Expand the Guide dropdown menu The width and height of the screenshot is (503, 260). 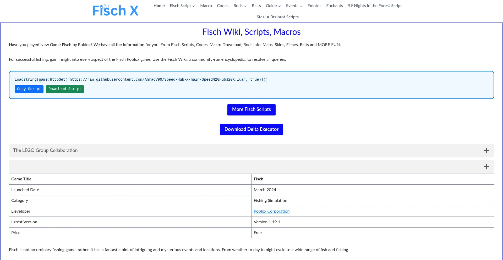point(273,6)
